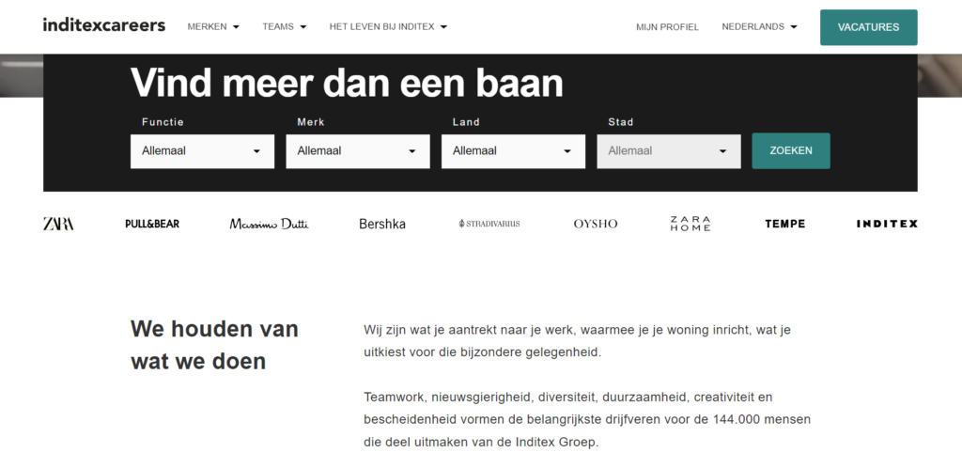This screenshot has width=962, height=468.
Task: Select the 'We houden van wat we doen' heading
Action: tap(214, 345)
